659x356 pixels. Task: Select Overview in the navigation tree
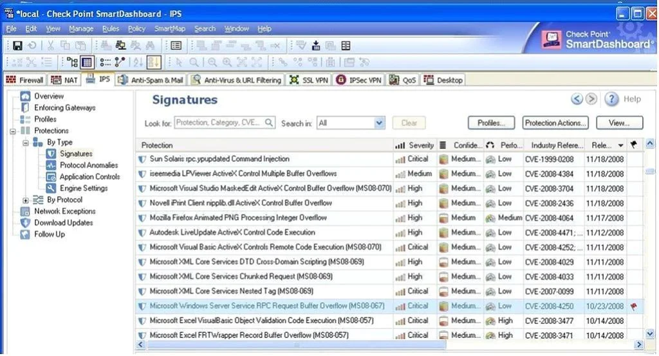49,96
